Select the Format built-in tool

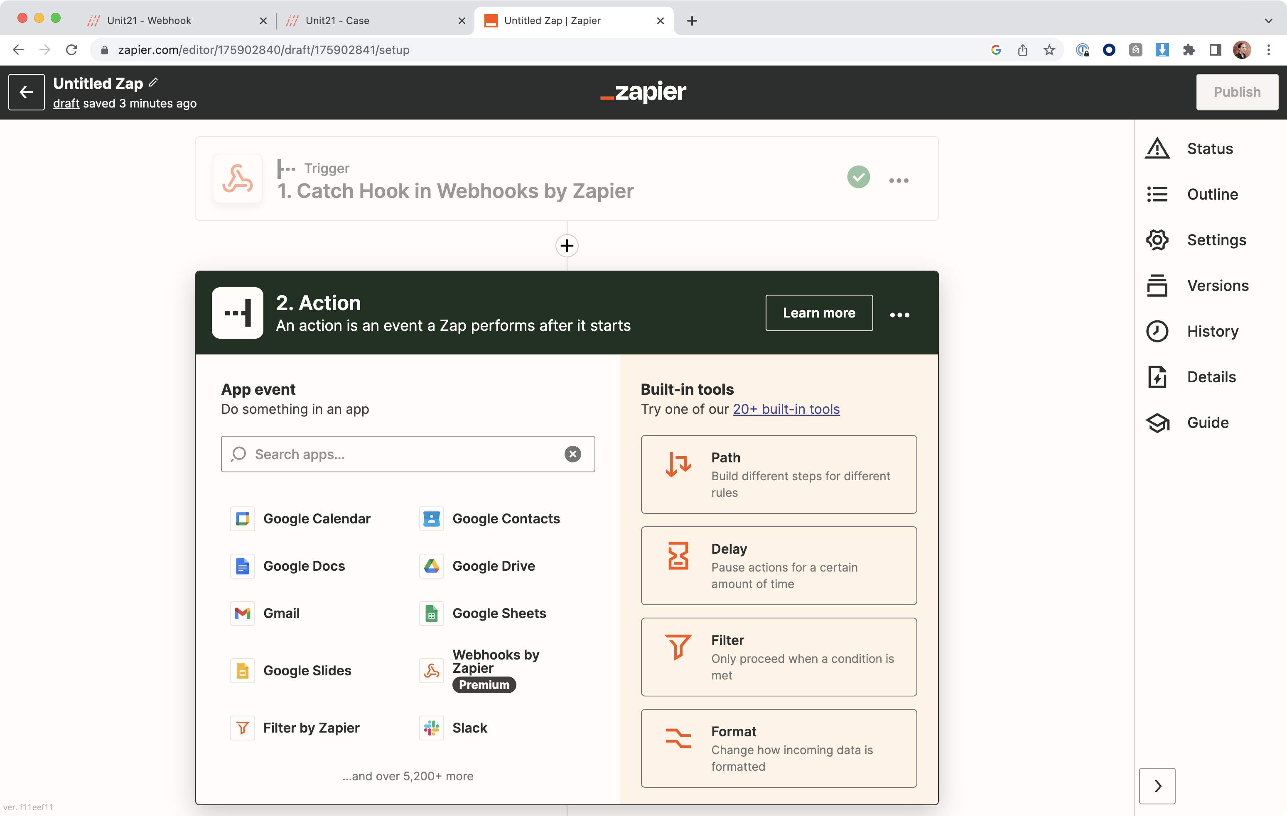click(x=778, y=748)
